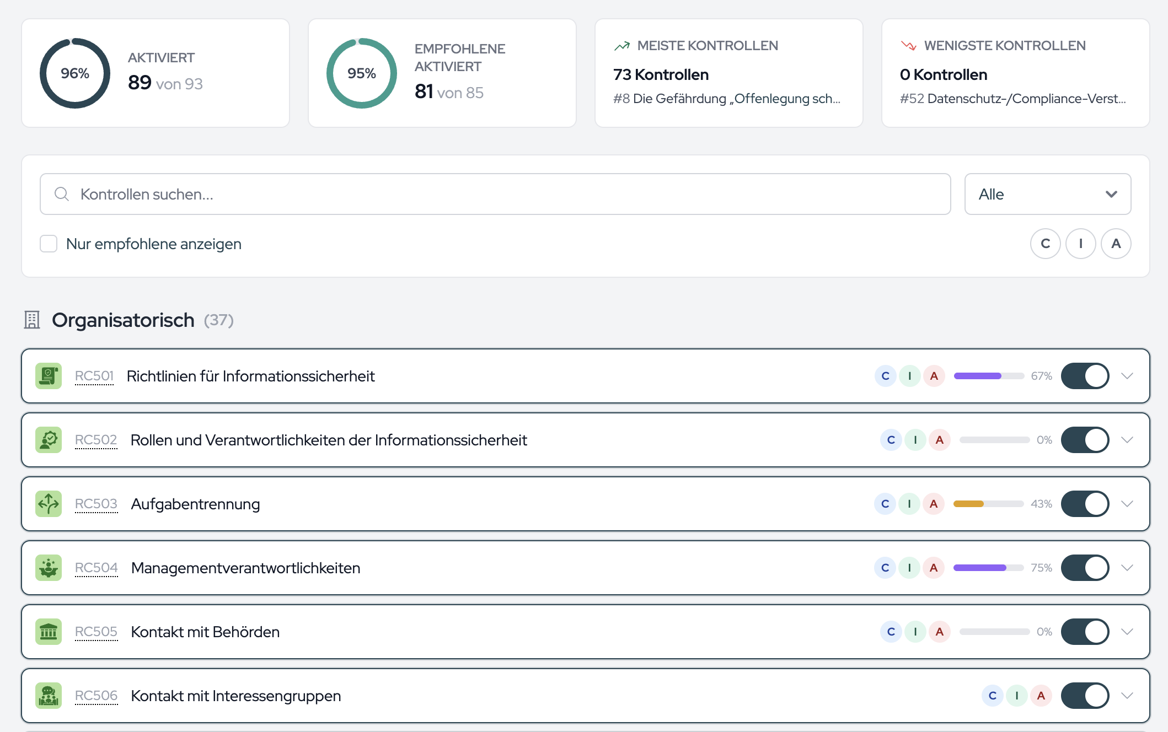Click the RC501 control code link
Screen dimensions: 1168x732
[94, 376]
